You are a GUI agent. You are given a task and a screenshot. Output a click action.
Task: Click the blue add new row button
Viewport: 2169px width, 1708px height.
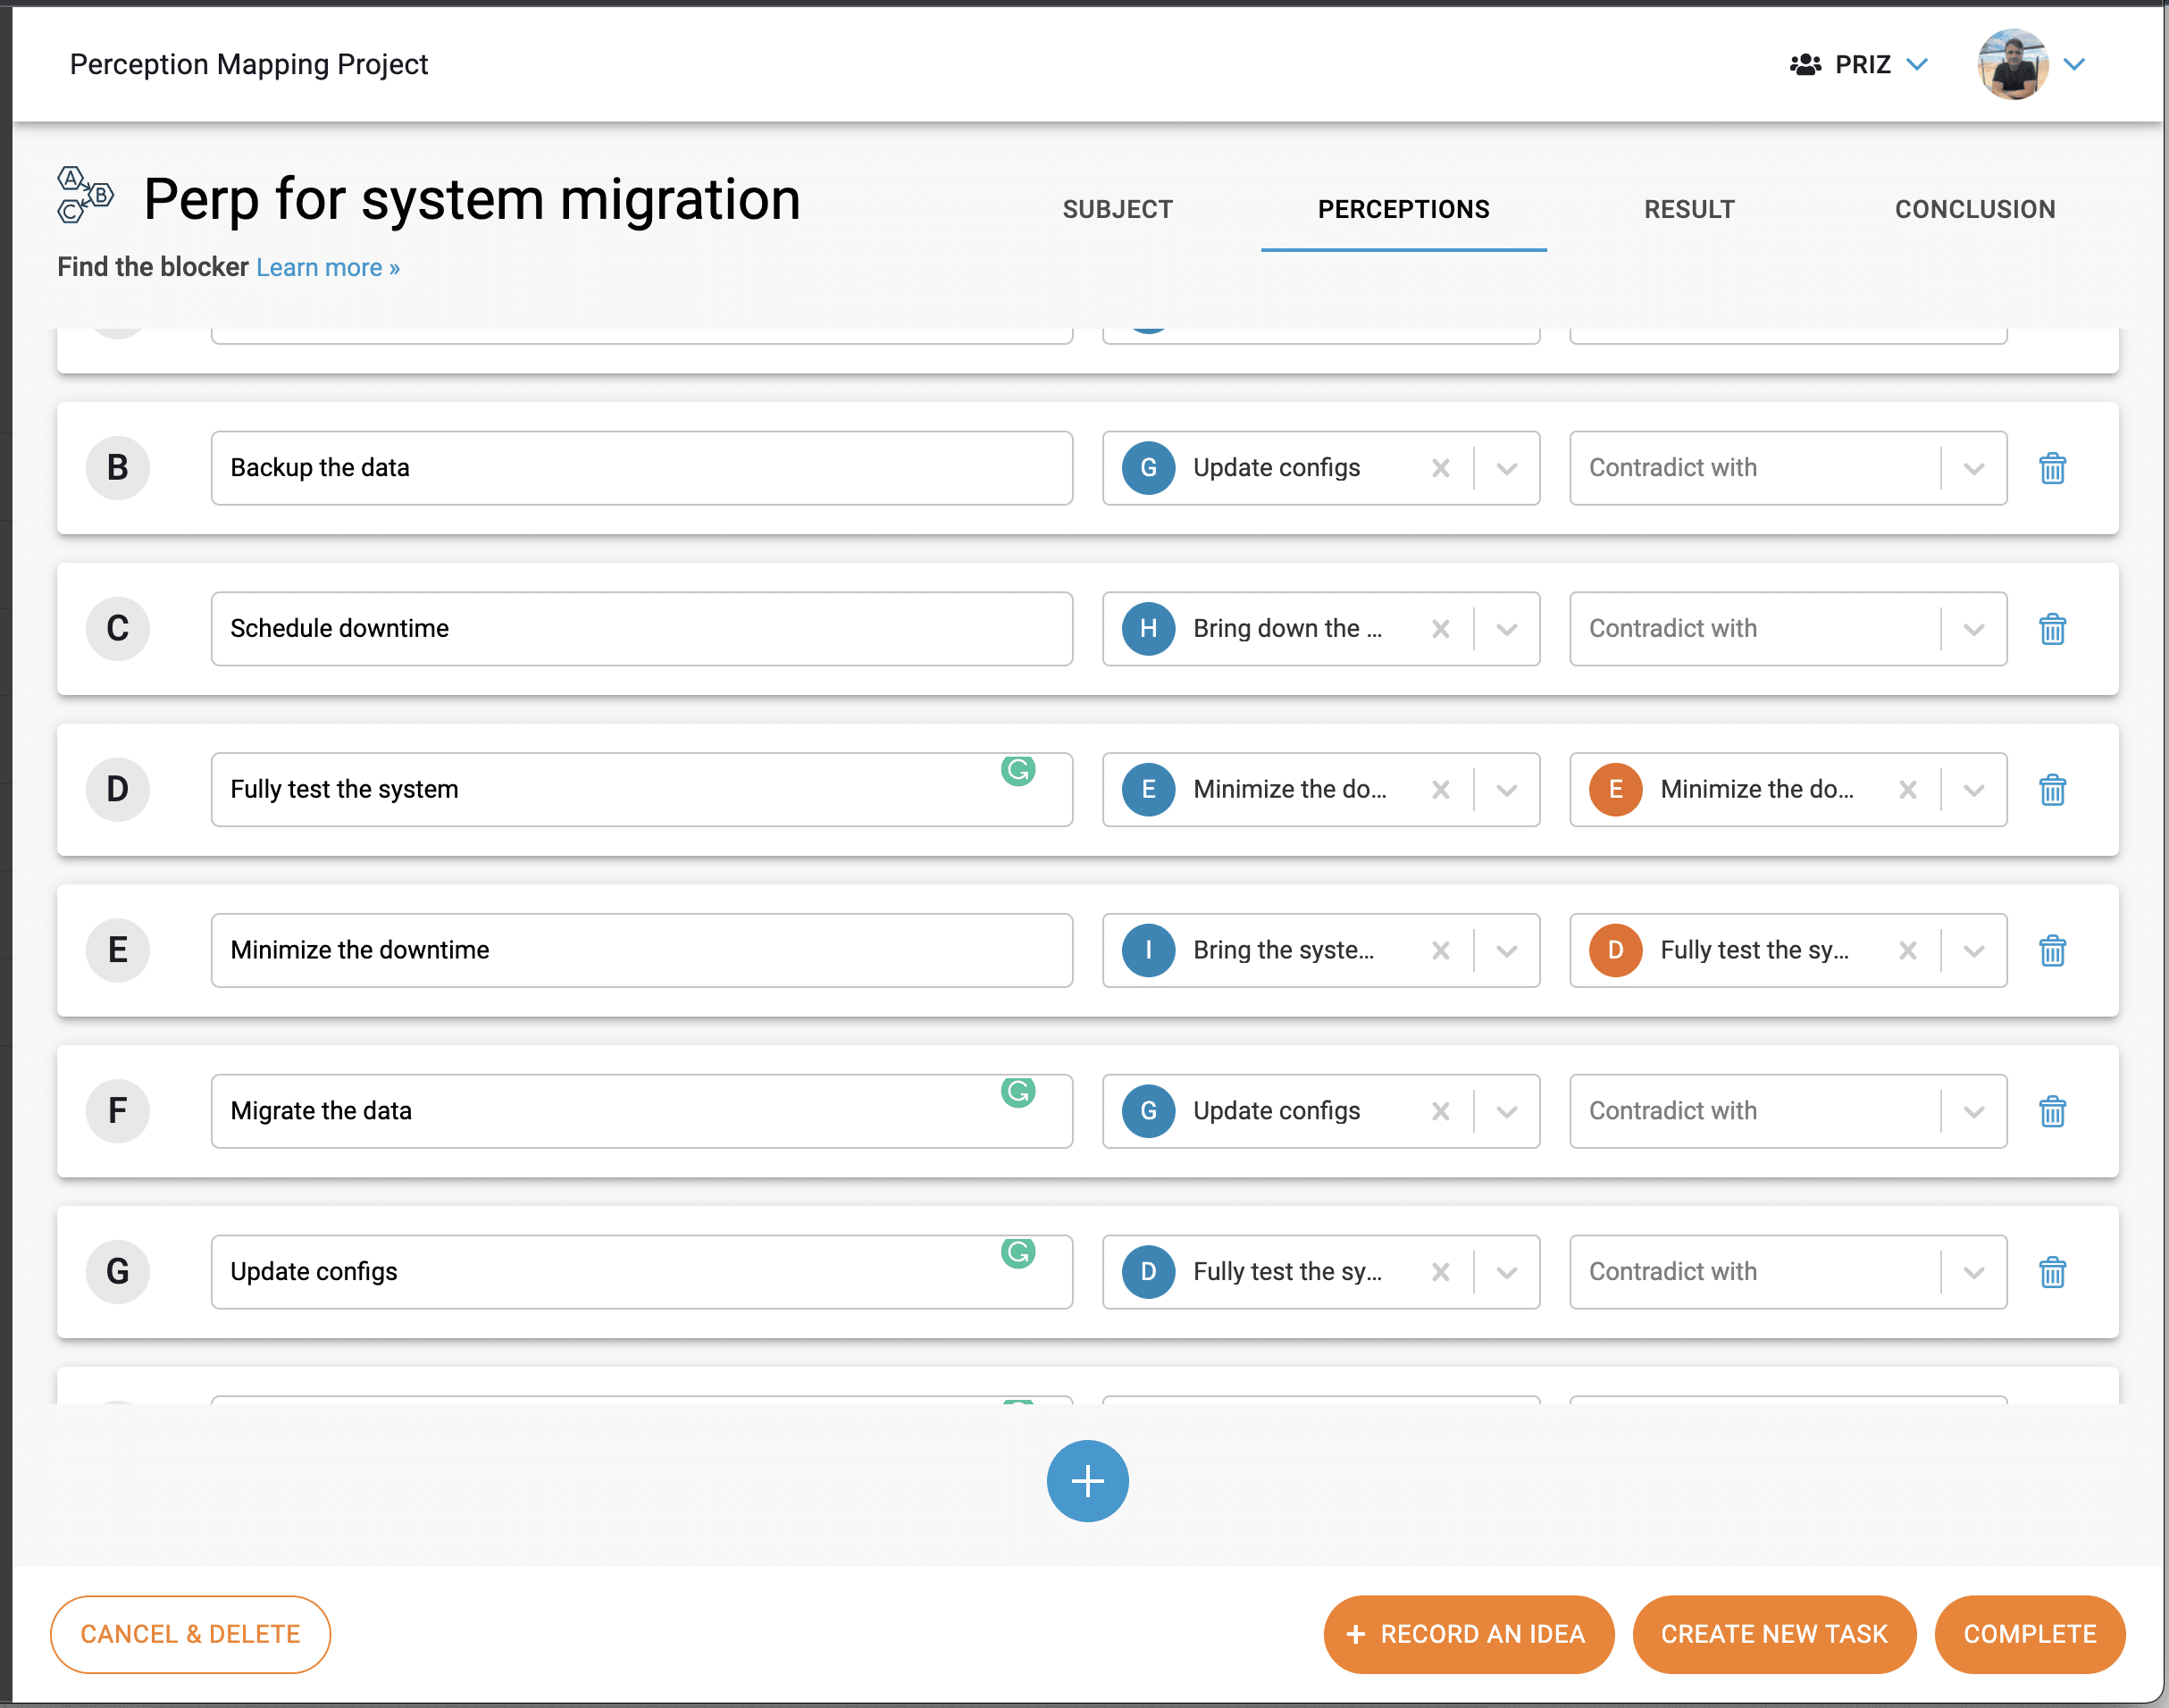[x=1086, y=1481]
